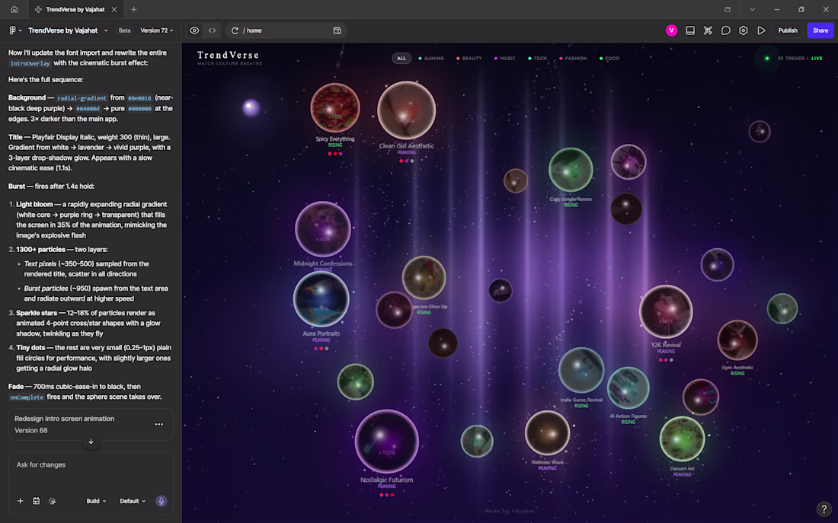The height and width of the screenshot is (523, 838).
Task: Click the window snap icon in the title bar
Action: pyautogui.click(x=728, y=9)
